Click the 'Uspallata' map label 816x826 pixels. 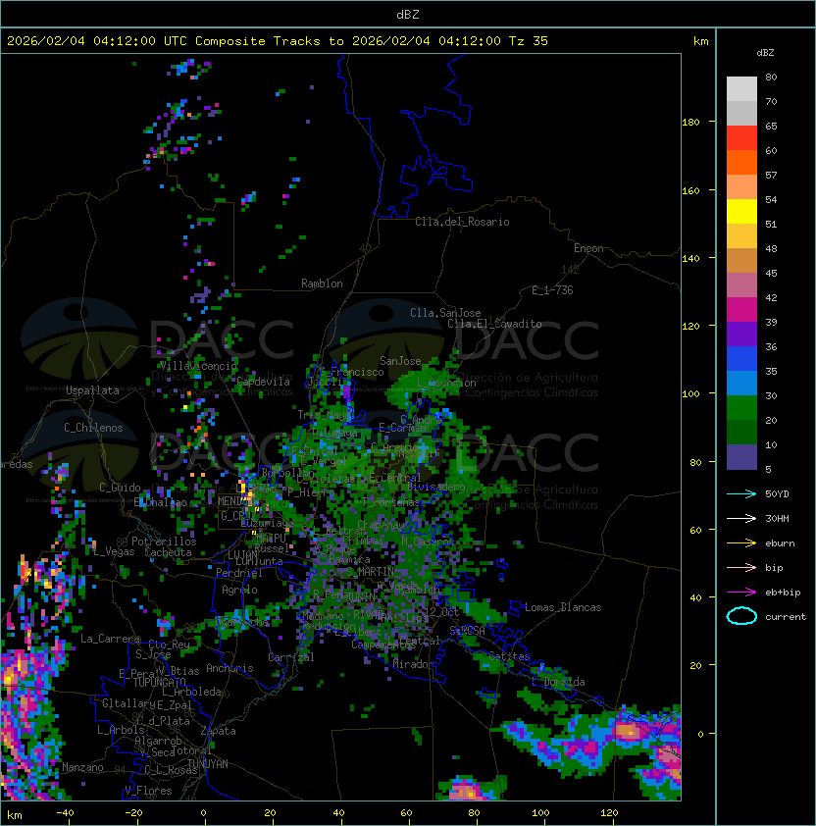92,390
